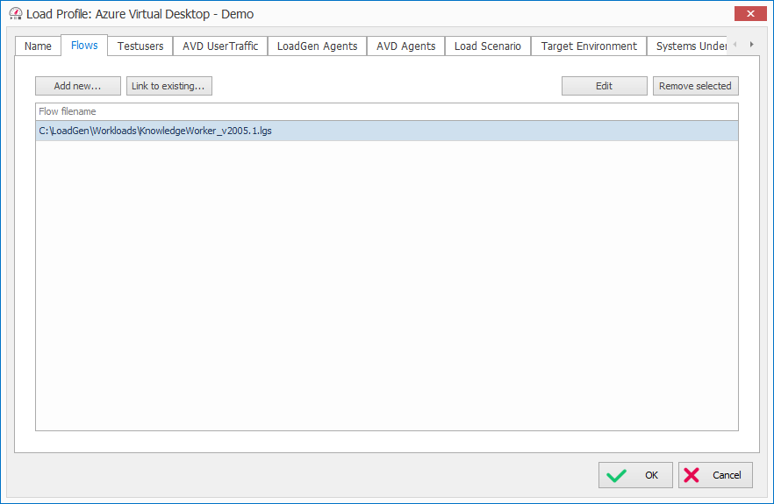Click the Add new... button
This screenshot has height=504, width=774.
(x=77, y=86)
